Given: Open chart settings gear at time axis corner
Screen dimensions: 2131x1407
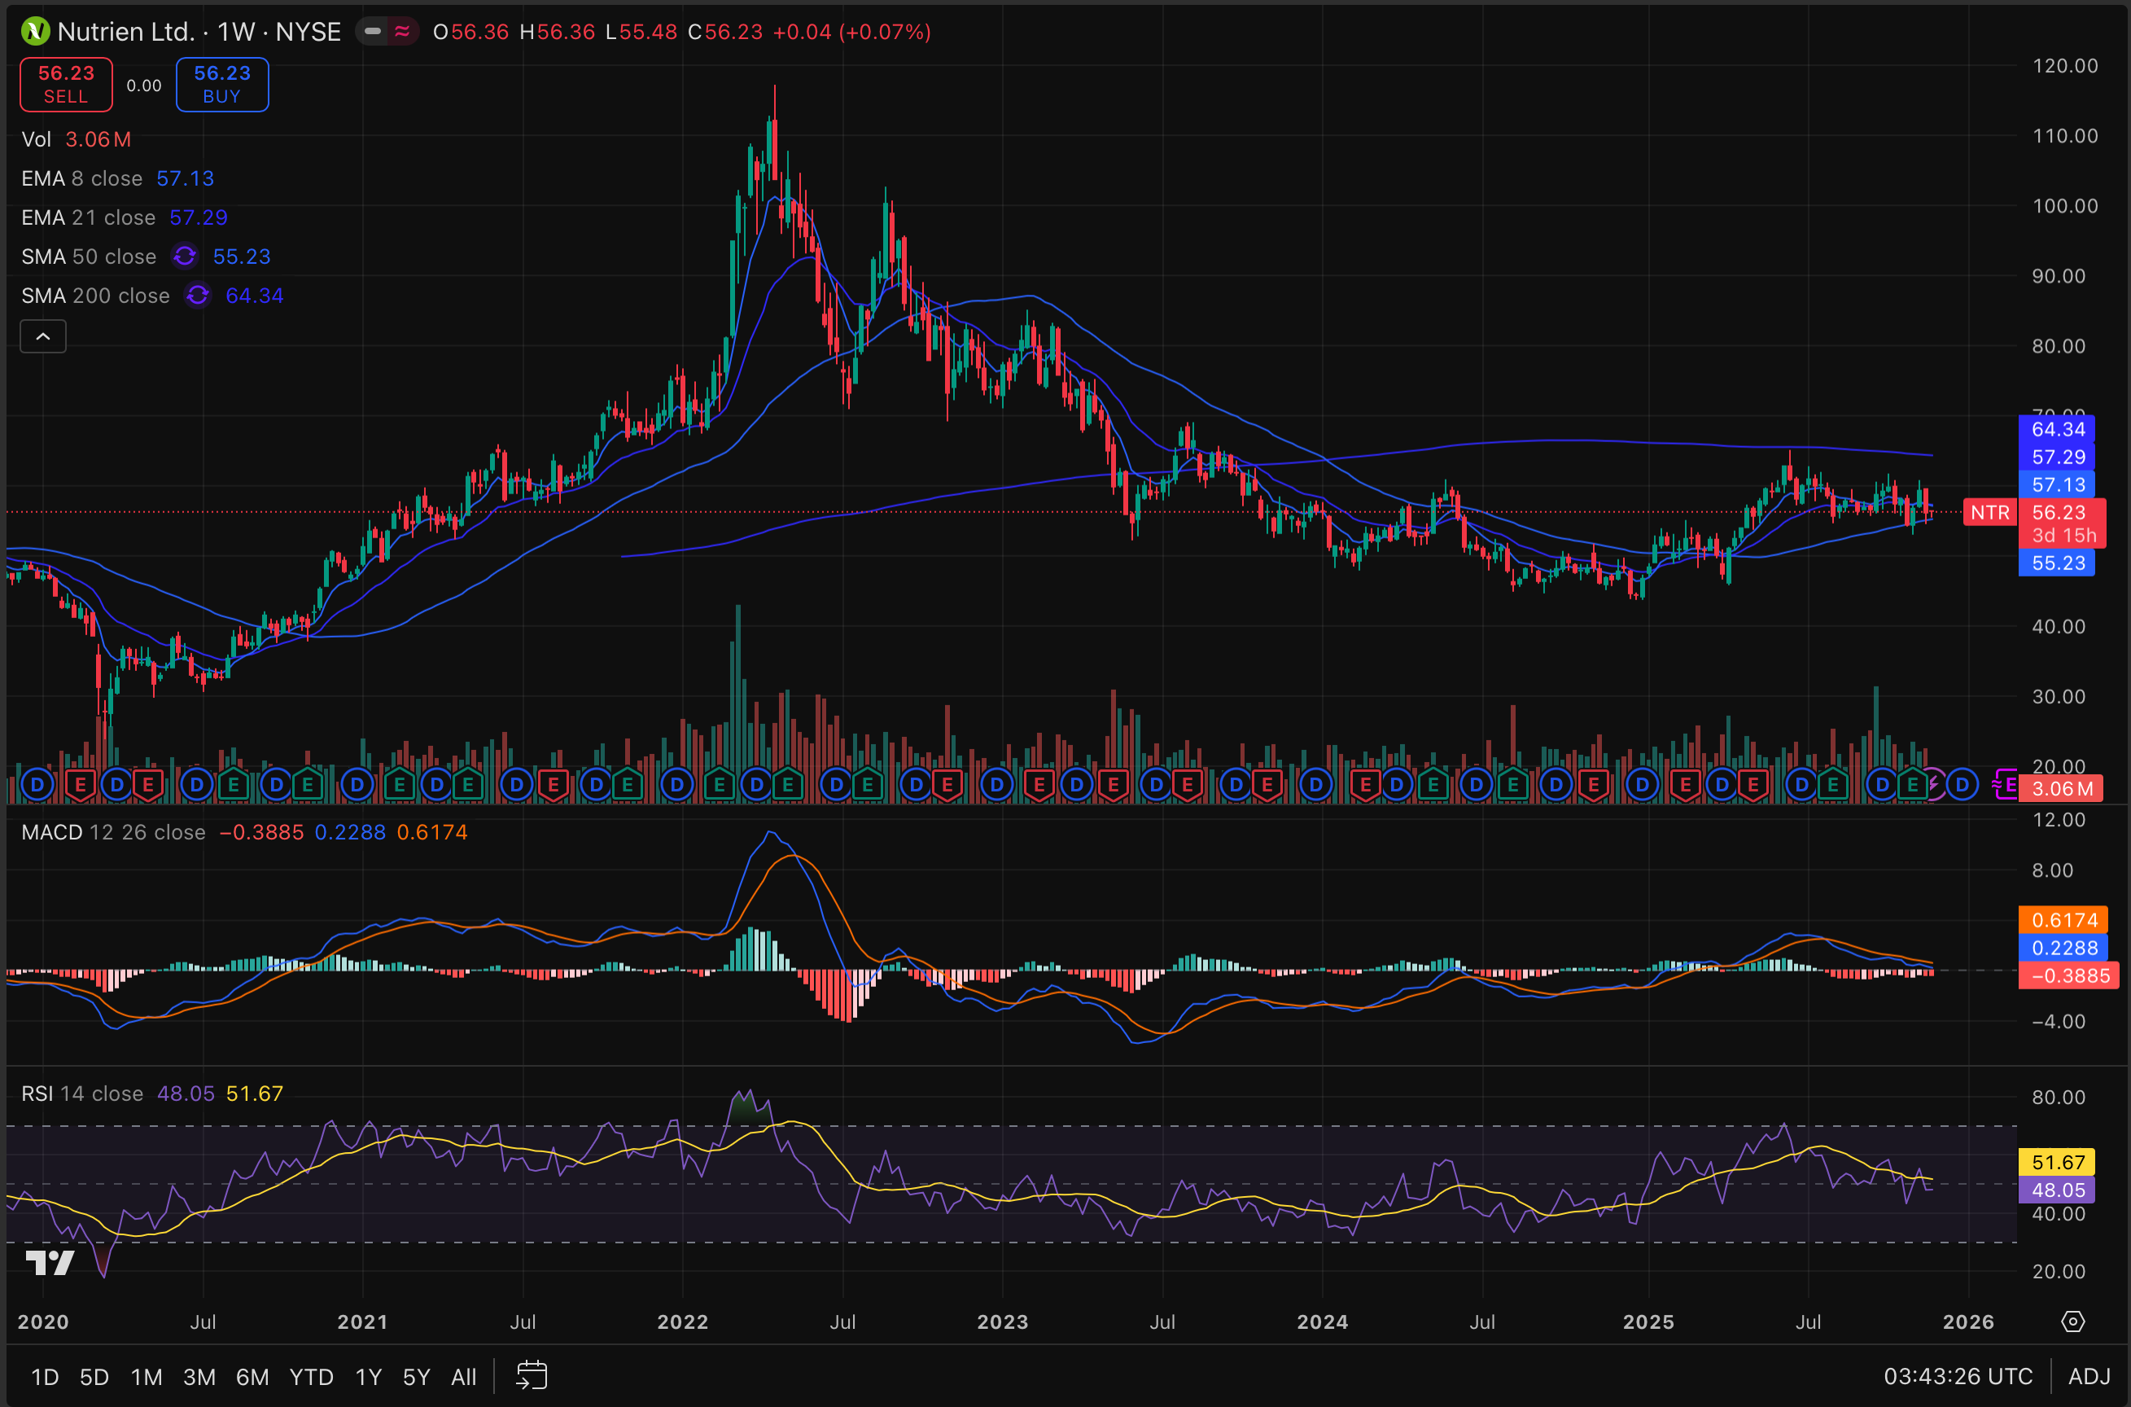Looking at the screenshot, I should (x=2072, y=1321).
